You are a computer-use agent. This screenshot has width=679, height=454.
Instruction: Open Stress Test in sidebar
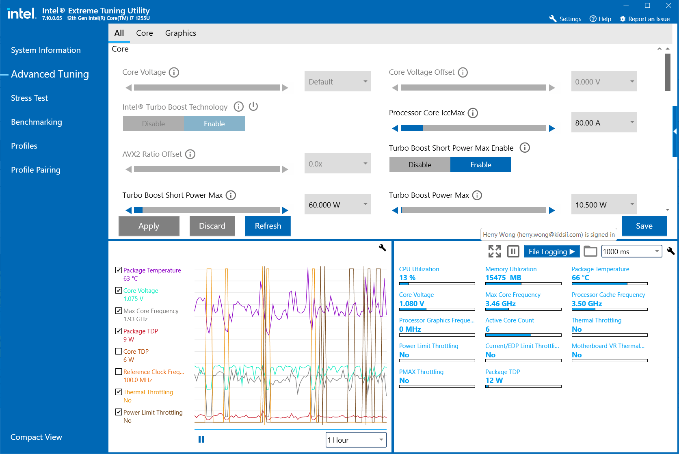[29, 98]
